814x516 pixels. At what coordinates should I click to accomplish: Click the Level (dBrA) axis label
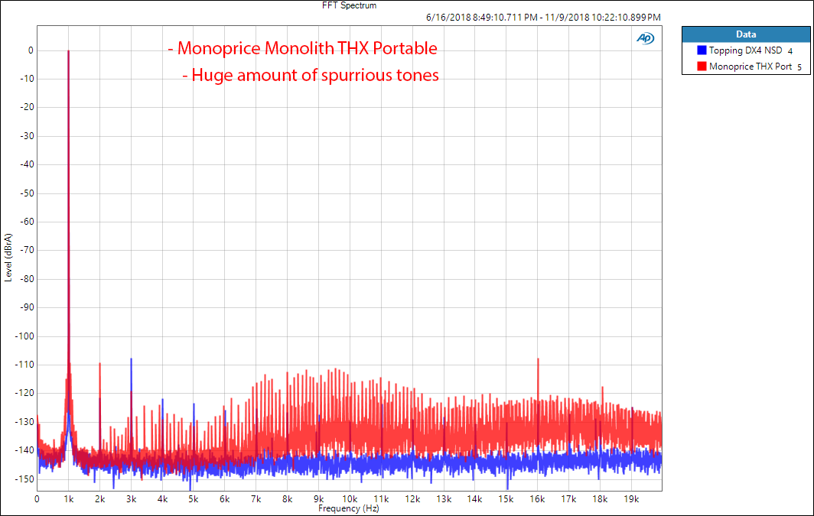point(8,258)
